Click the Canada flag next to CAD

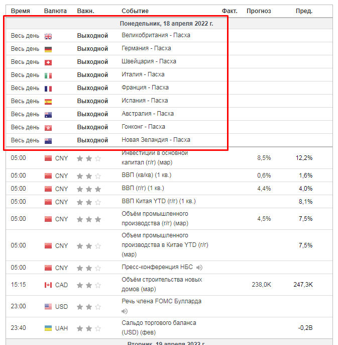(48, 285)
